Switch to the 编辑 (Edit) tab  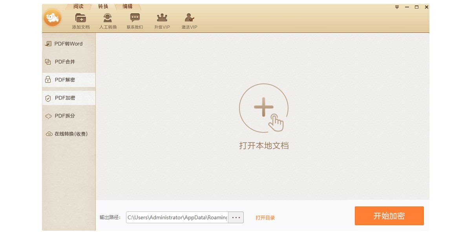pos(127,7)
